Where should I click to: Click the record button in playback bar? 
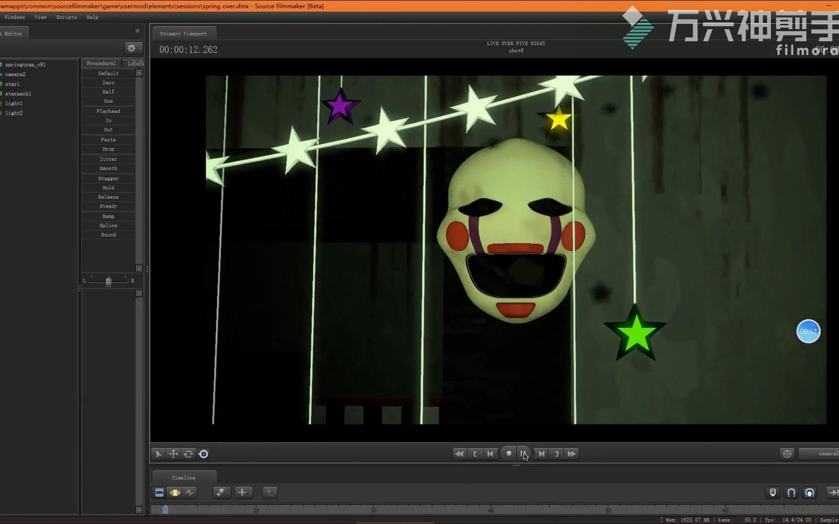click(x=508, y=454)
